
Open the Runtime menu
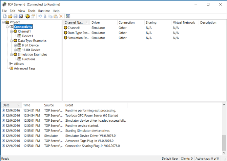tap(44, 11)
